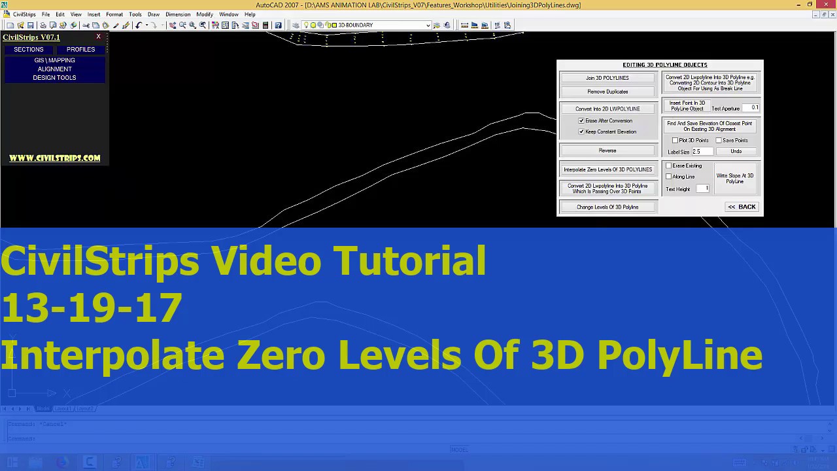This screenshot has width=837, height=471.
Task: Check the Erase Existing checkbox
Action: pyautogui.click(x=668, y=166)
